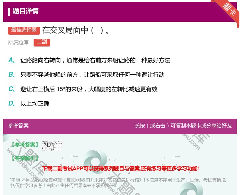Click the 题目详情 header title
240x195 pixels.
point(26,11)
